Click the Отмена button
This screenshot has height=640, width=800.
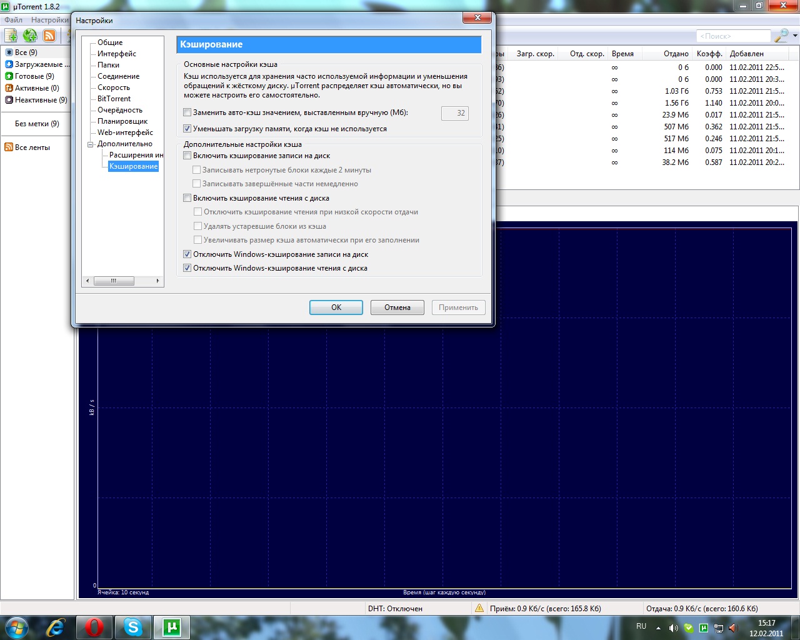pyautogui.click(x=397, y=307)
